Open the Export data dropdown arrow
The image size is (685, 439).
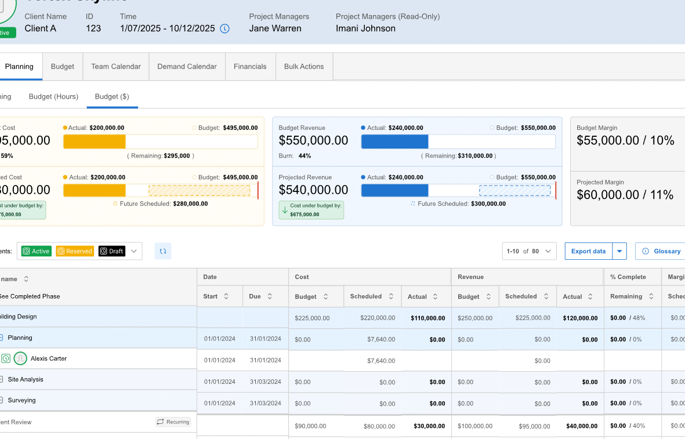[619, 251]
